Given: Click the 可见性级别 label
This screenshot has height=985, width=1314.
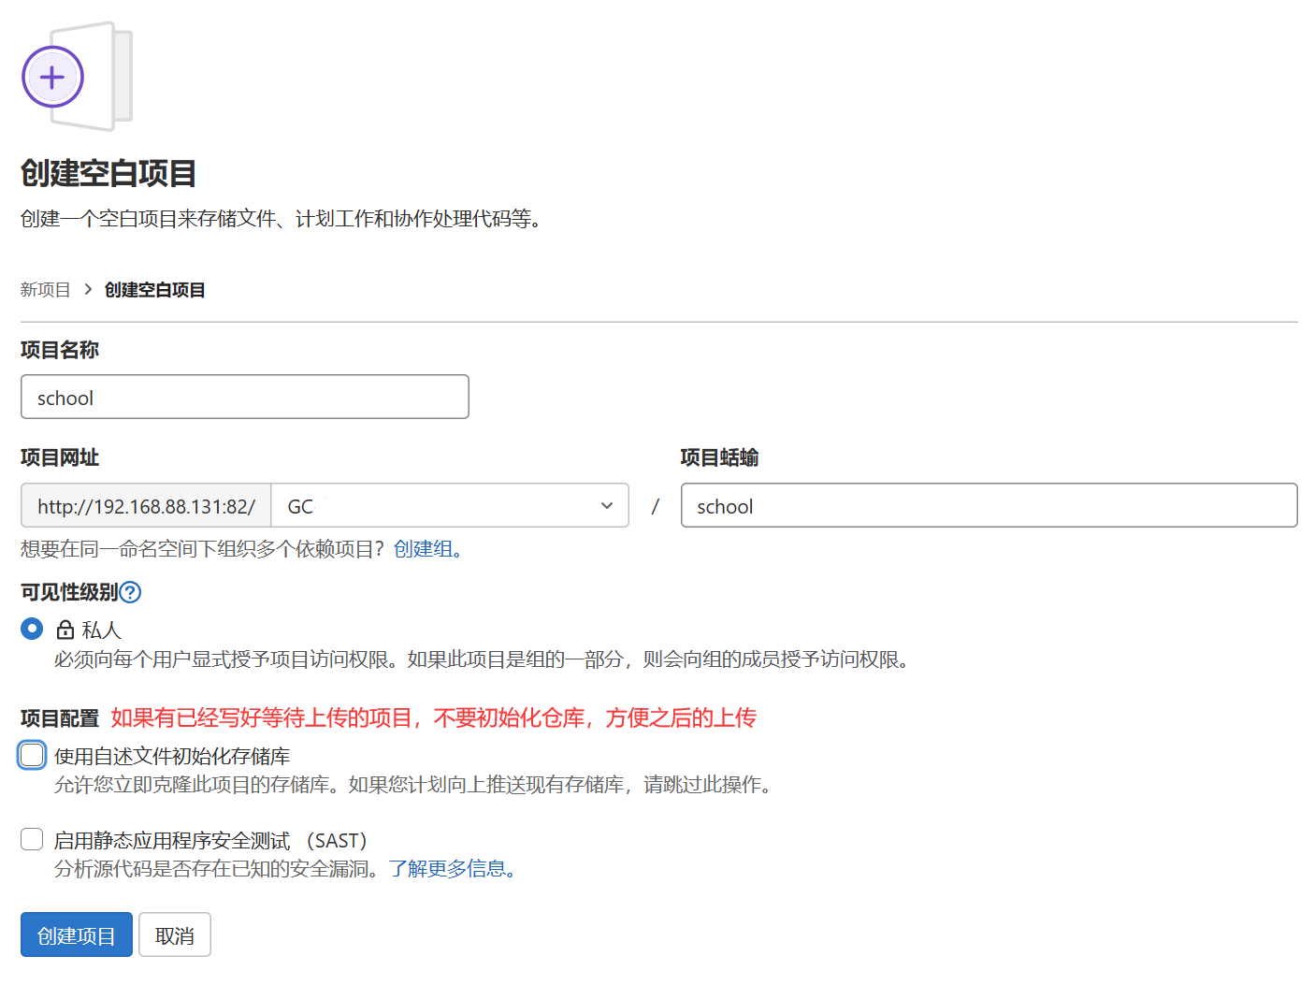Looking at the screenshot, I should 69,592.
